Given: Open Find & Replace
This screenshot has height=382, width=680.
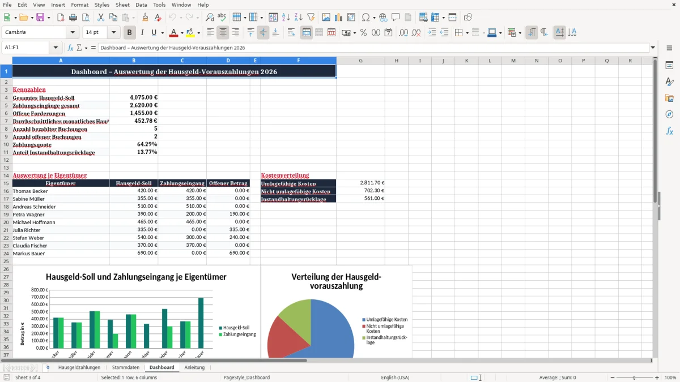Looking at the screenshot, I should tap(210, 17).
